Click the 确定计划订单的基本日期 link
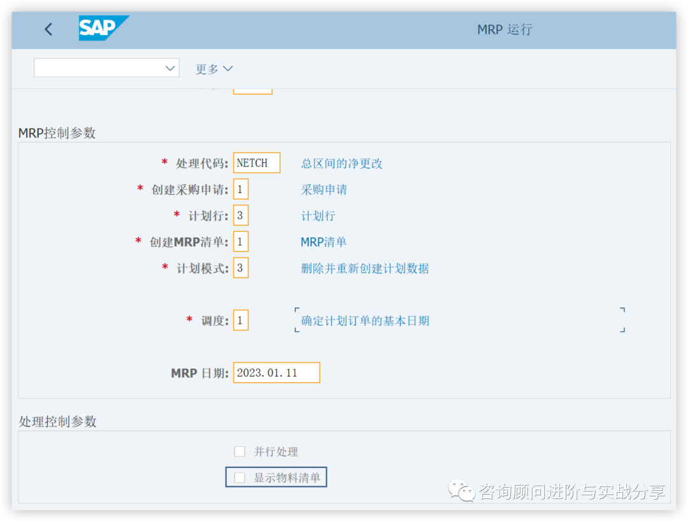 click(364, 321)
